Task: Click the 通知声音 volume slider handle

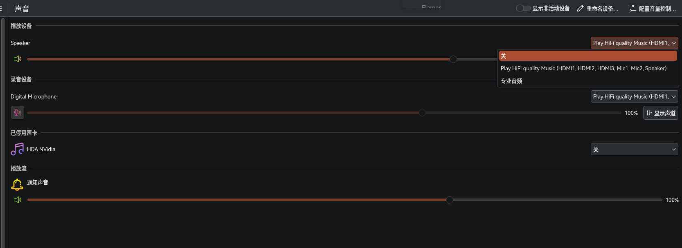Action: 450,200
